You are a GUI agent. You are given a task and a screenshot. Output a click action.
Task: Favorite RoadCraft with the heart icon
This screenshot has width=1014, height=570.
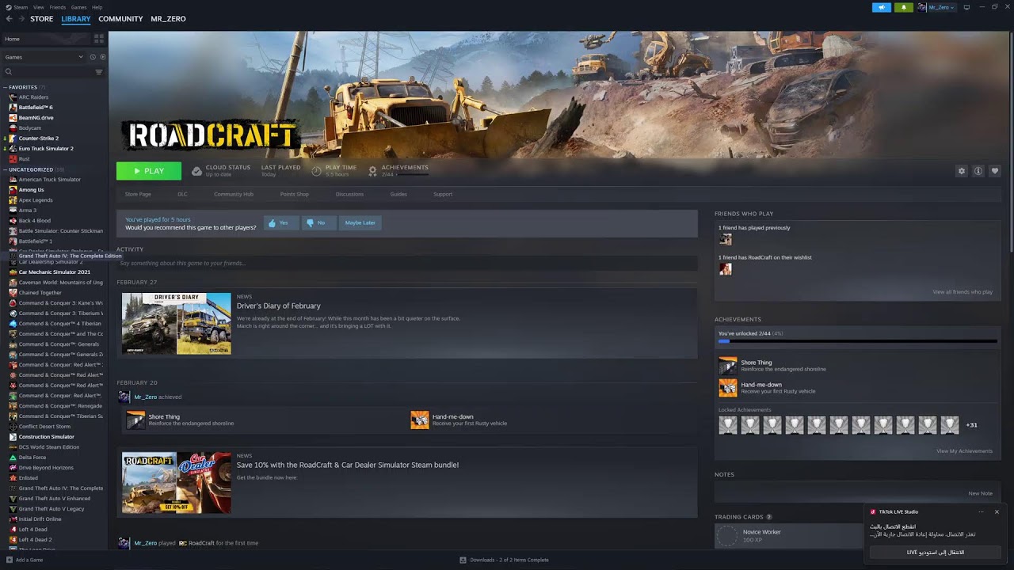[995, 171]
